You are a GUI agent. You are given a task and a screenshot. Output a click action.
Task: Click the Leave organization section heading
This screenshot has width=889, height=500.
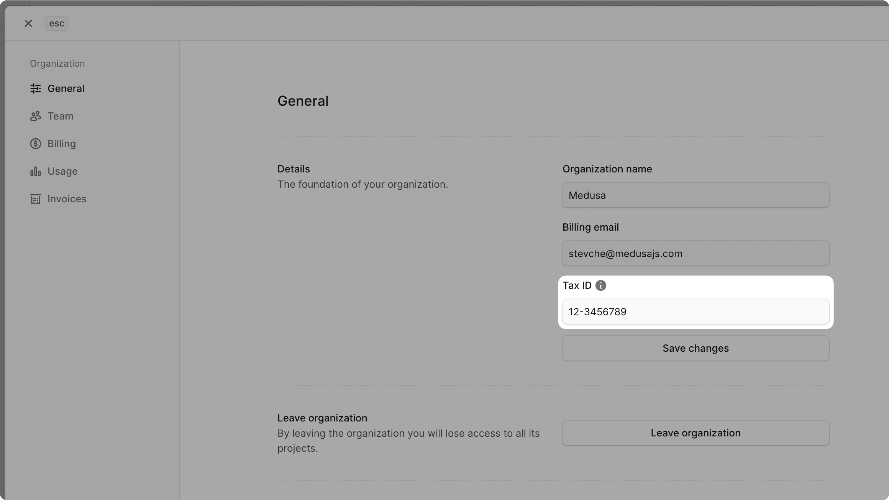point(322,418)
